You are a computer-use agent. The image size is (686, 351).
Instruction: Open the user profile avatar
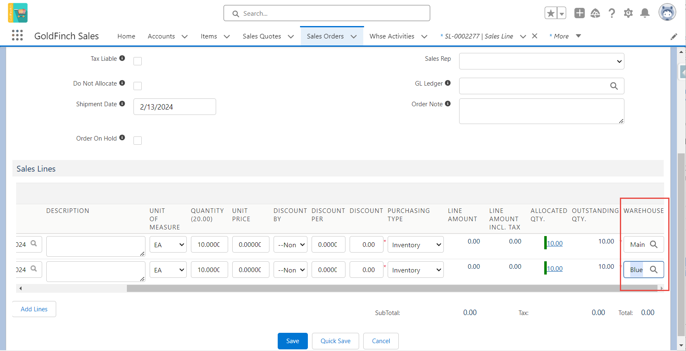click(x=667, y=12)
